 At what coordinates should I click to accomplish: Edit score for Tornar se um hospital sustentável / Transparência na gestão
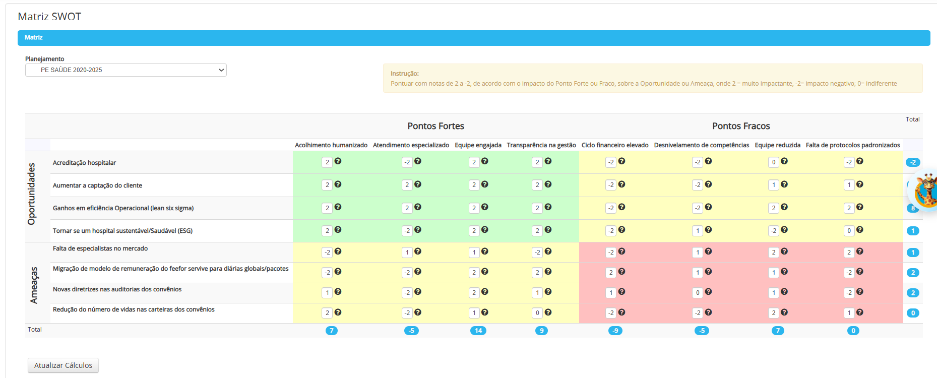[537, 231]
